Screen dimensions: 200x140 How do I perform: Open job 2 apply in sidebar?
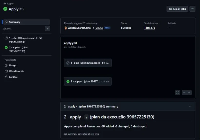[27, 49]
